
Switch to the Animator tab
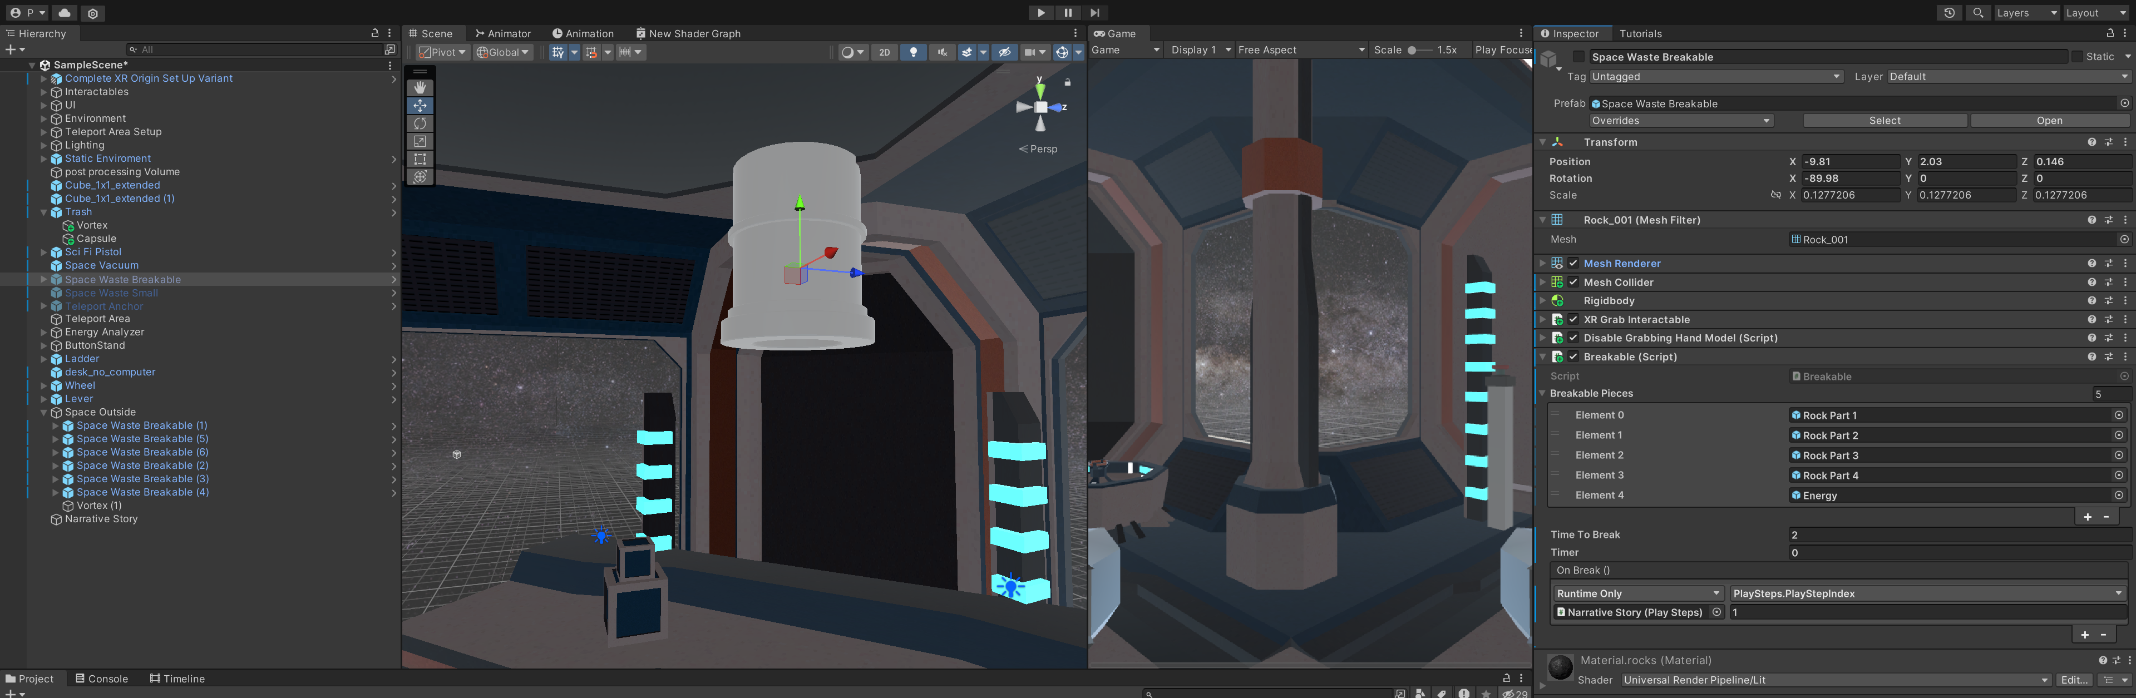click(502, 33)
